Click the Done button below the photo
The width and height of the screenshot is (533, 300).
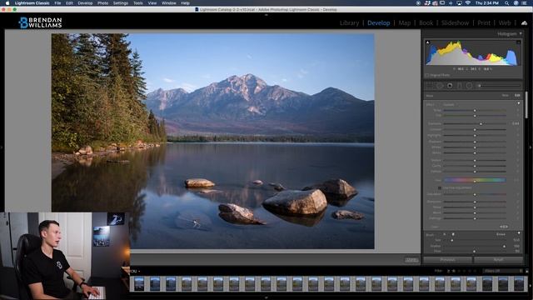click(411, 260)
